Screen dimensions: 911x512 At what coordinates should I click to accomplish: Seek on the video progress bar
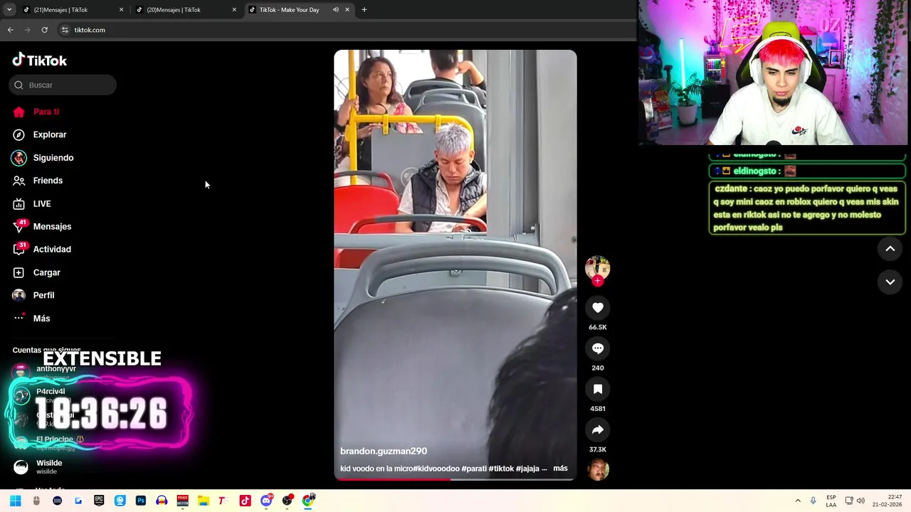(455, 479)
